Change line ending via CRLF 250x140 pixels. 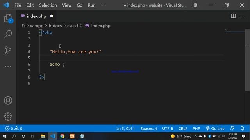click(182, 128)
